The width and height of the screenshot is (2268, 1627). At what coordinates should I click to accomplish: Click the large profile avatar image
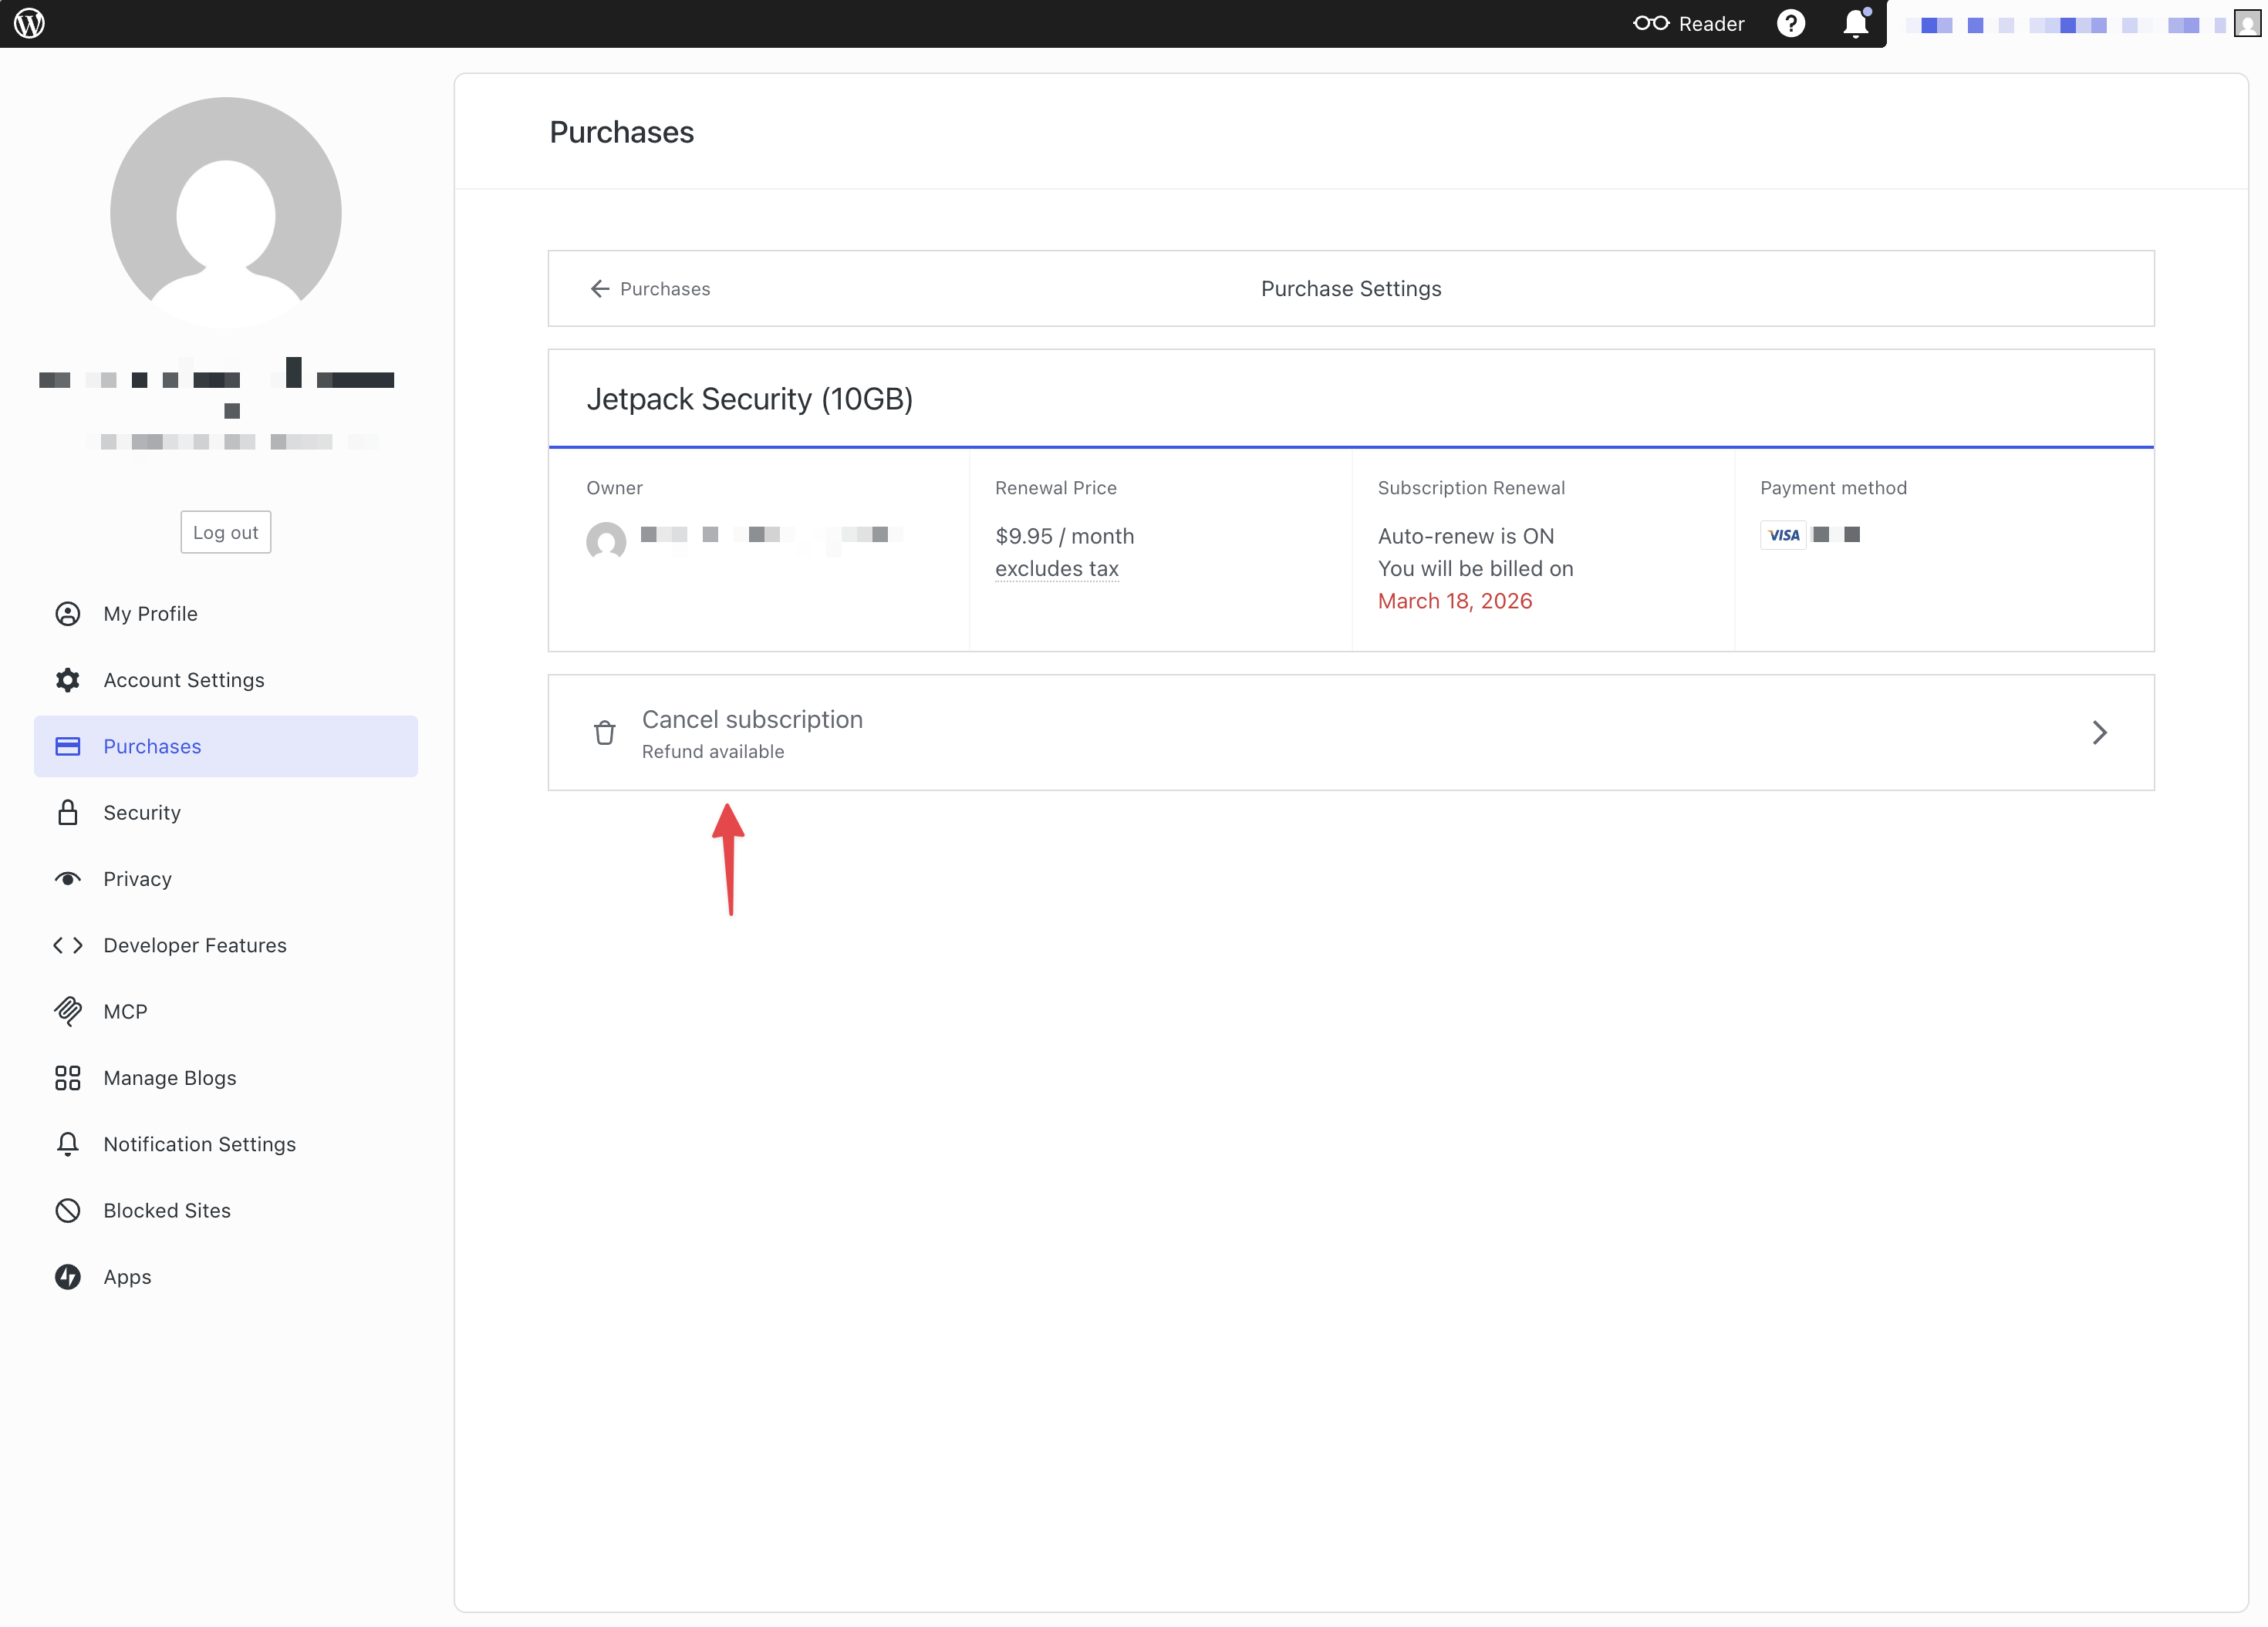pyautogui.click(x=225, y=212)
